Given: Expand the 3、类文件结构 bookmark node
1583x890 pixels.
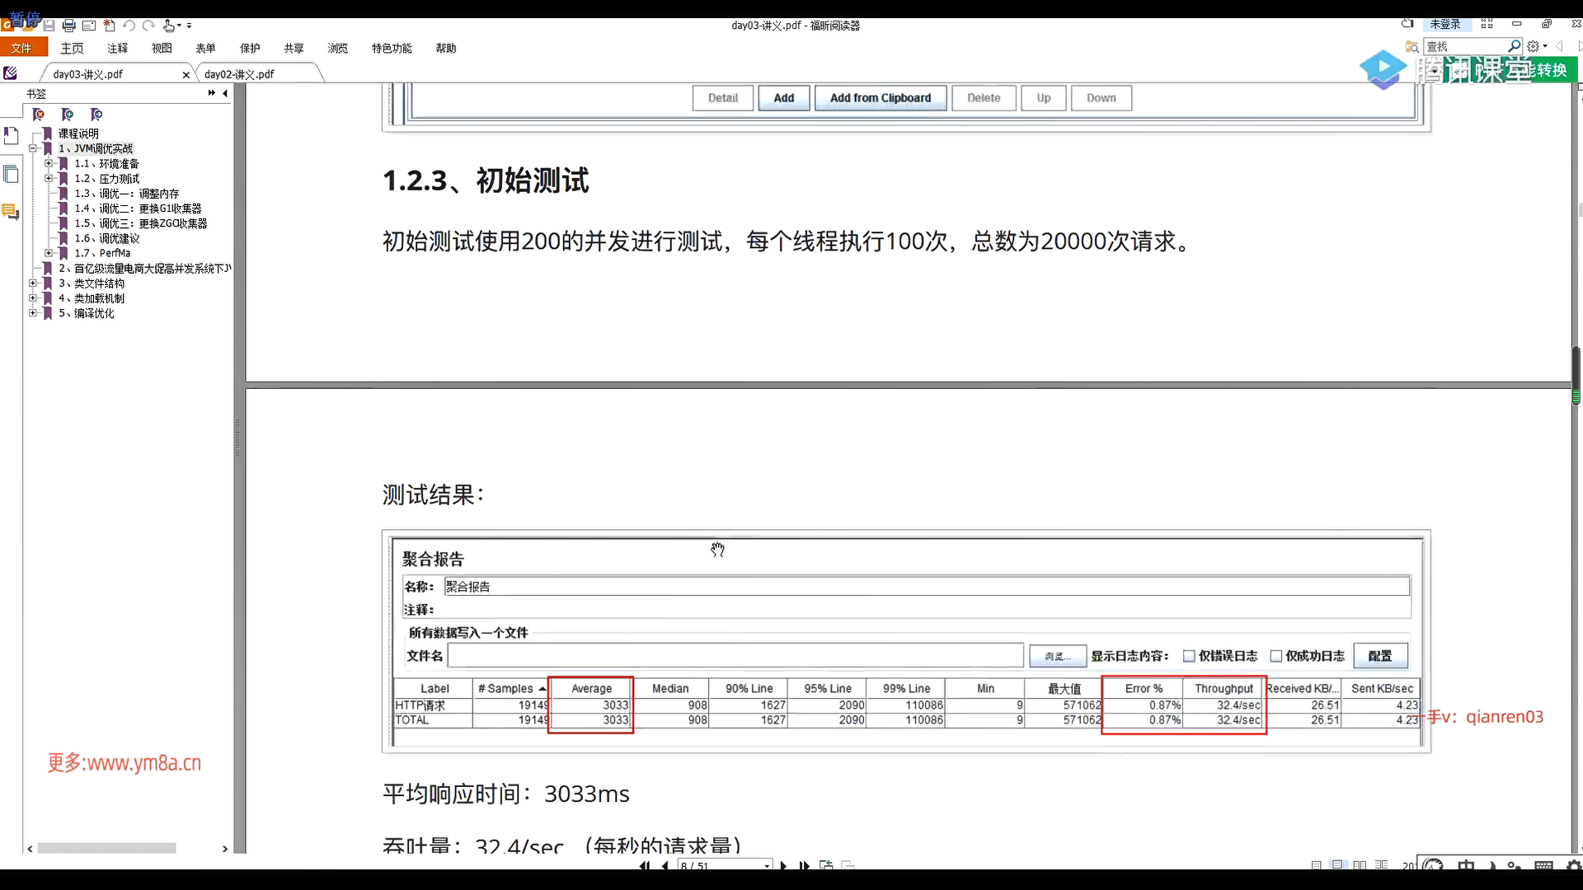Looking at the screenshot, I should pyautogui.click(x=33, y=283).
